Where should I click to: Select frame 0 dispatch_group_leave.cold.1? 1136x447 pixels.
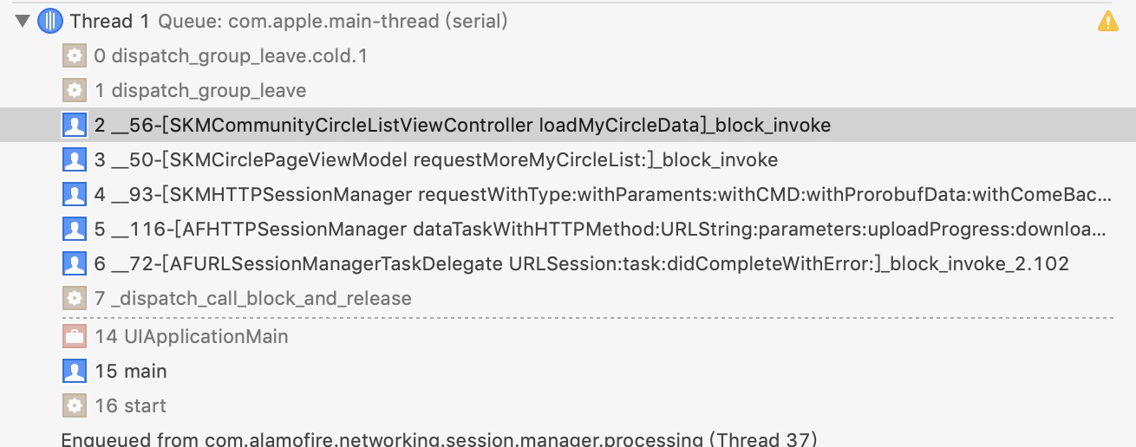coord(232,56)
